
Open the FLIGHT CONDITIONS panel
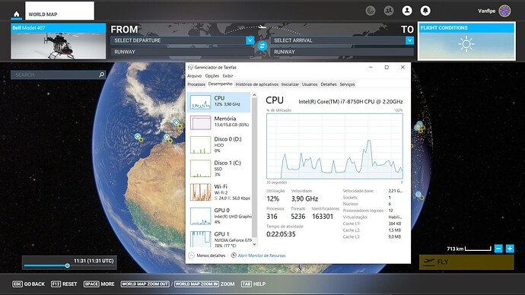pyautogui.click(x=466, y=41)
